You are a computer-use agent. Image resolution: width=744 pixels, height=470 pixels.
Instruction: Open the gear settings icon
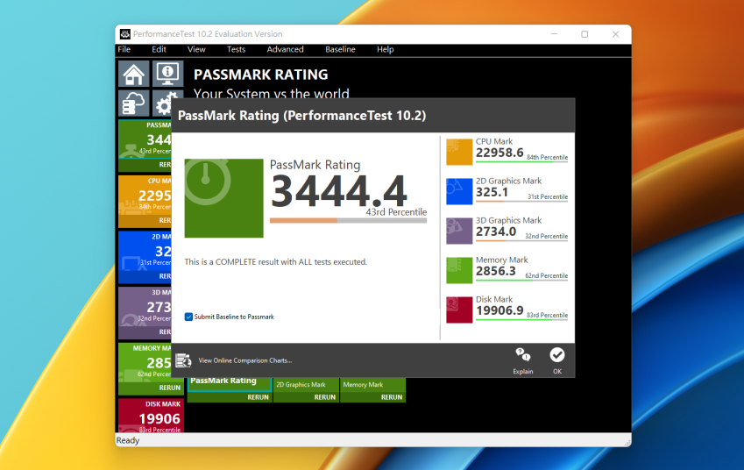point(163,103)
